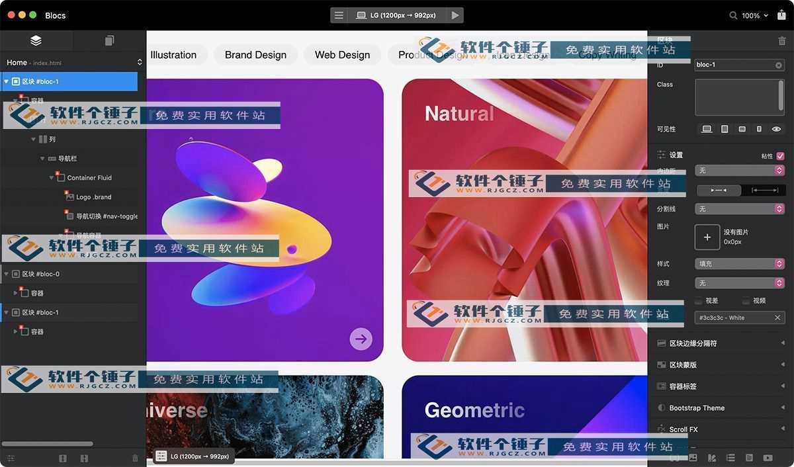Enable the 视差 parallax checkbox
The height and width of the screenshot is (467, 794).
(699, 301)
